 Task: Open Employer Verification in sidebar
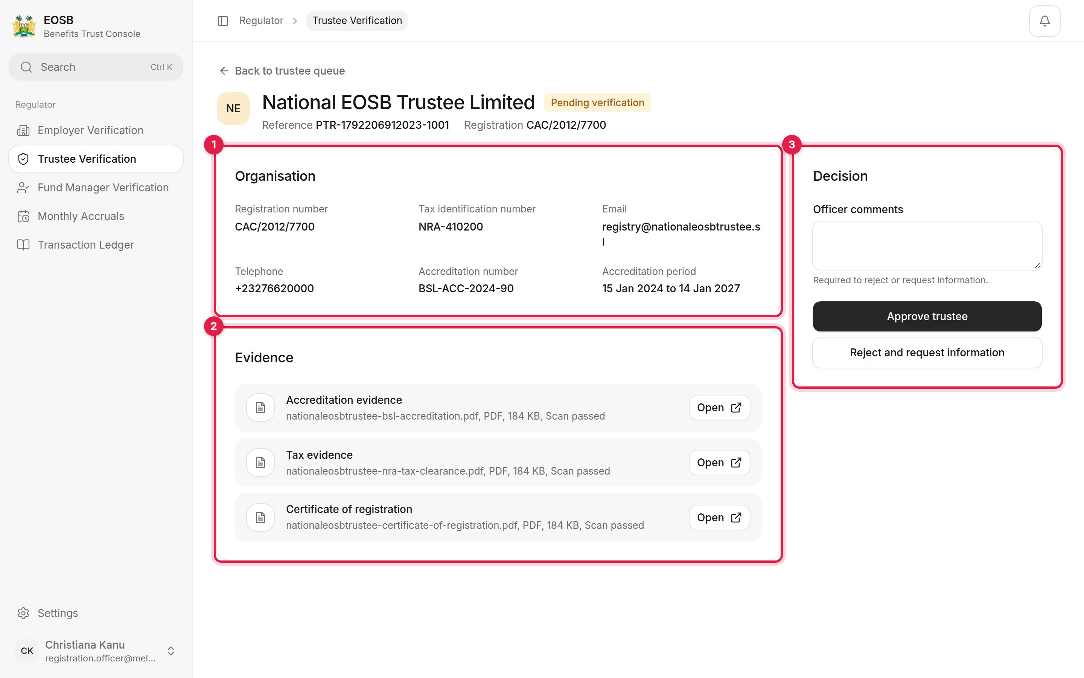click(96, 130)
